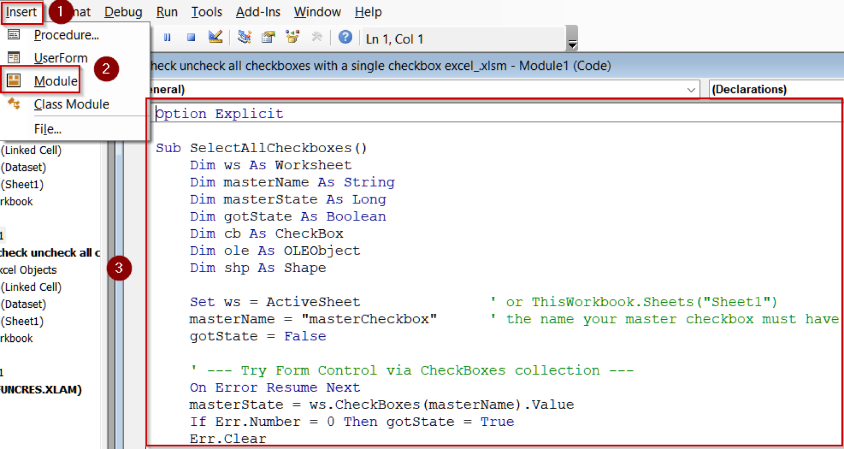844x449 pixels.
Task: Select Class Module from Insert menu
Action: click(71, 104)
